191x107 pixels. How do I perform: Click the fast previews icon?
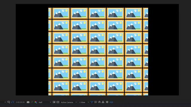95,102
